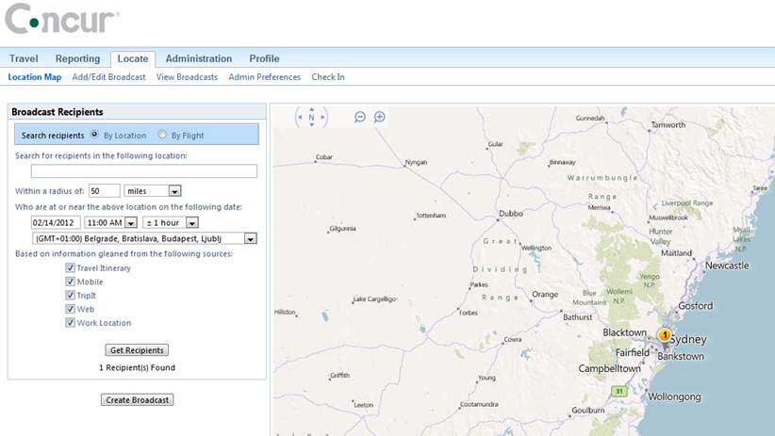Image resolution: width=775 pixels, height=436 pixels.
Task: Zoom out the map with the minus icon
Action: coord(360,117)
